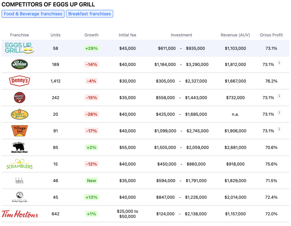Click the $3,290,000 investment maximum
This screenshot has width=291, height=226.
tap(197, 64)
